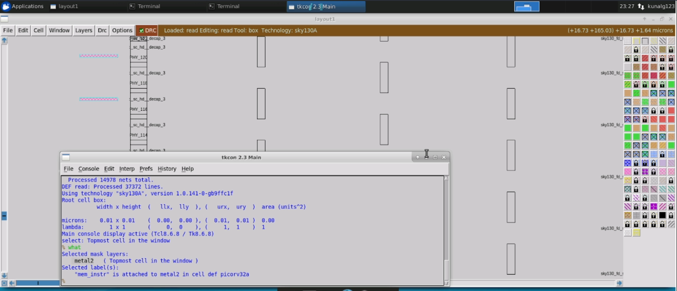Select the bright purple layer swatch
Screen dimensions: 677x291
654,207
